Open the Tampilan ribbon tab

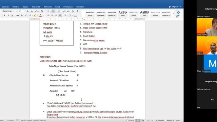[80, 7]
